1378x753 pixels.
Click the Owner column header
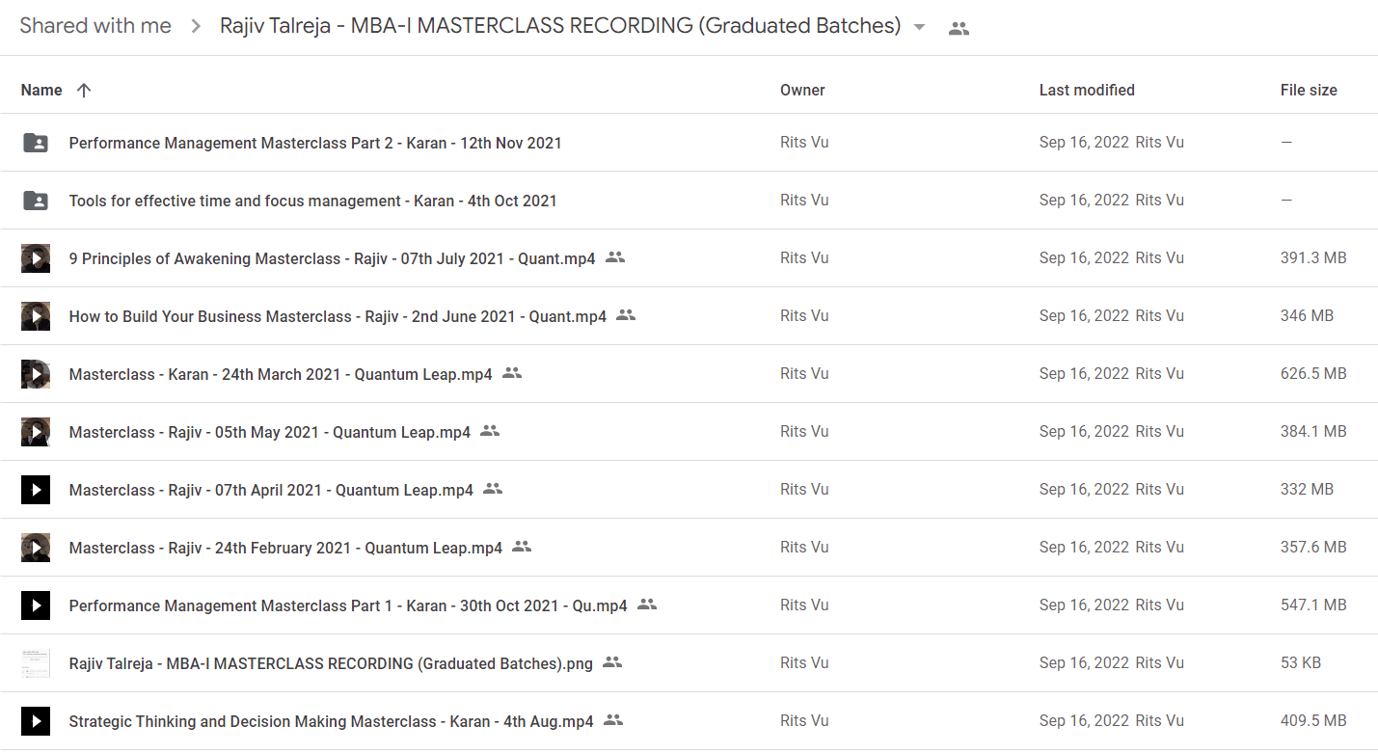pos(802,90)
